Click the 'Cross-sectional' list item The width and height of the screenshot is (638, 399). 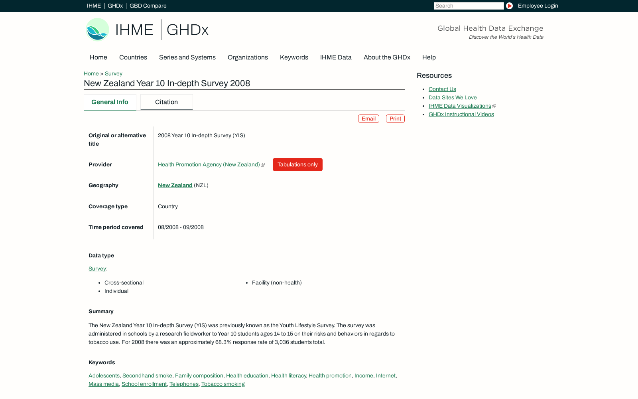[x=124, y=282]
